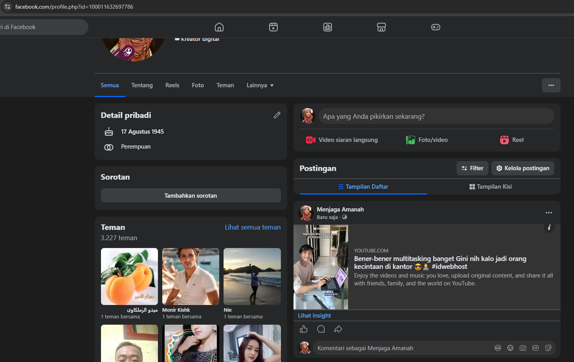574x362 pixels.
Task: Click the Tambahkan sorotan button
Action: pos(191,195)
